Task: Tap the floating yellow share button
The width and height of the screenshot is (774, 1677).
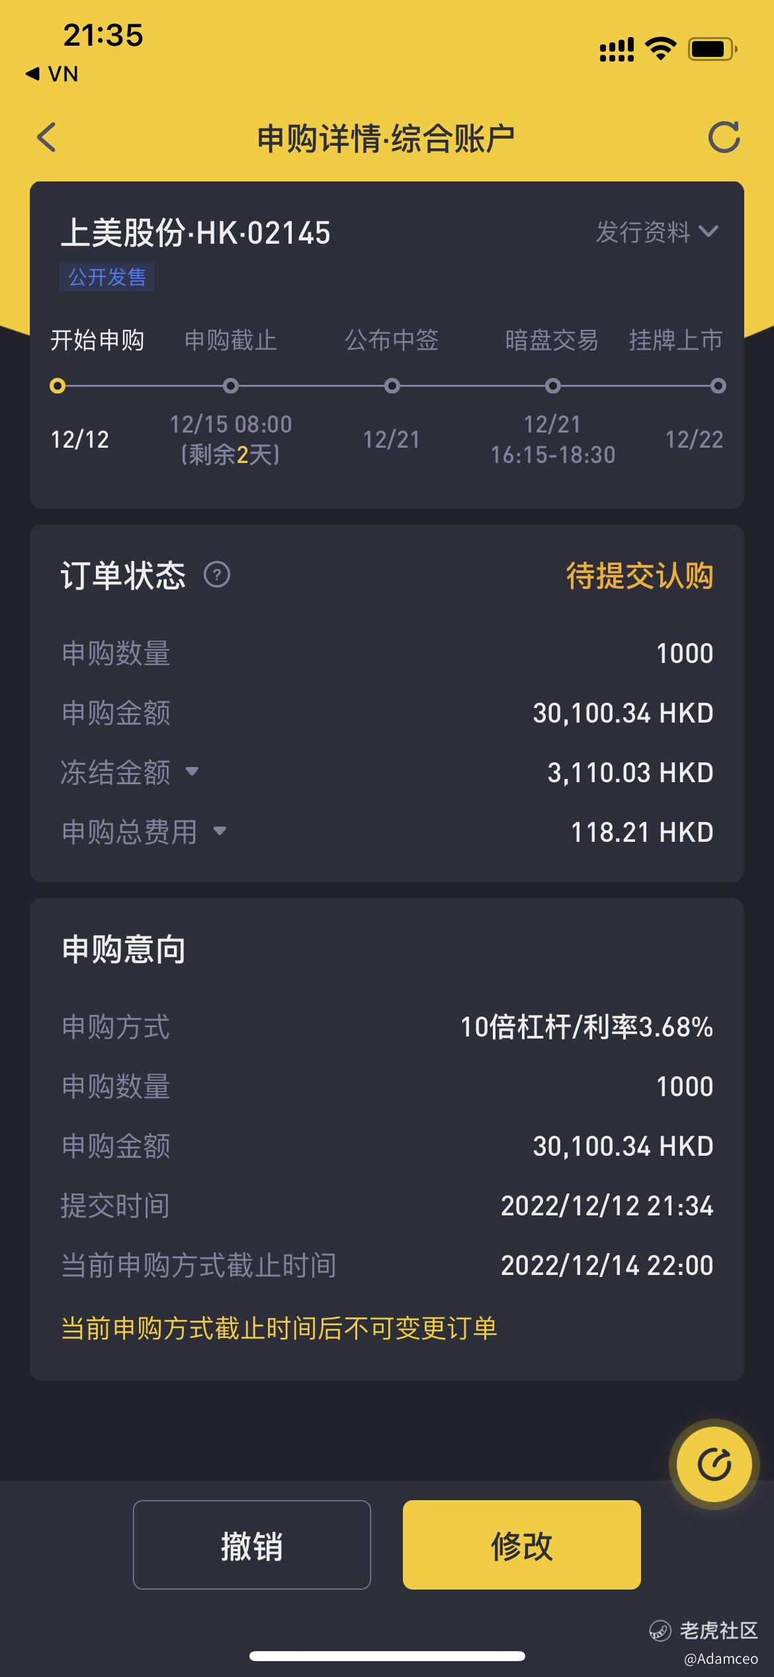Action: coord(714,1464)
